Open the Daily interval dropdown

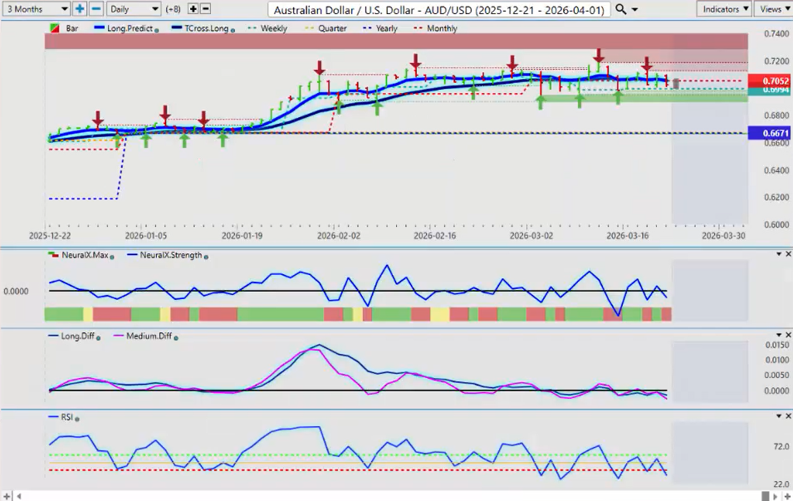[134, 8]
